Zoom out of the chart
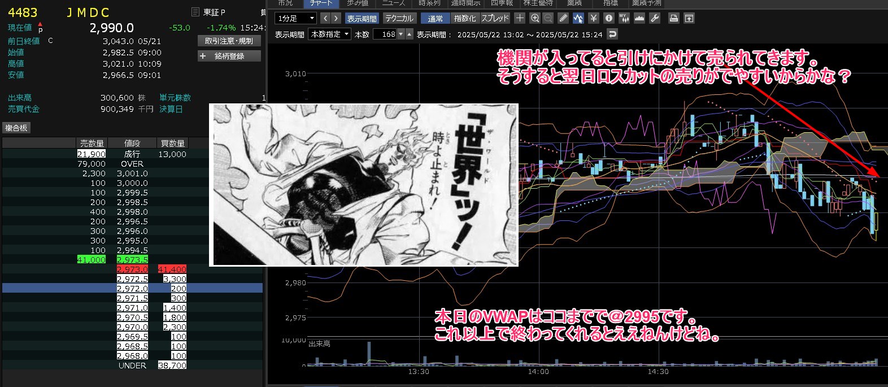This screenshot has height=387, width=888. pyautogui.click(x=548, y=18)
